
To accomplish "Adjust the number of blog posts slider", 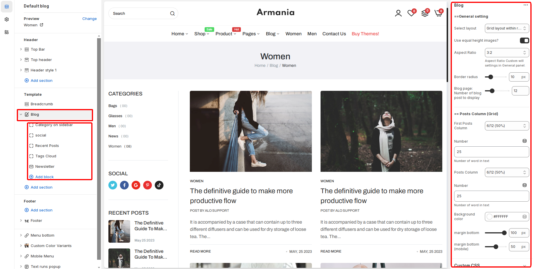I will pos(492,91).
